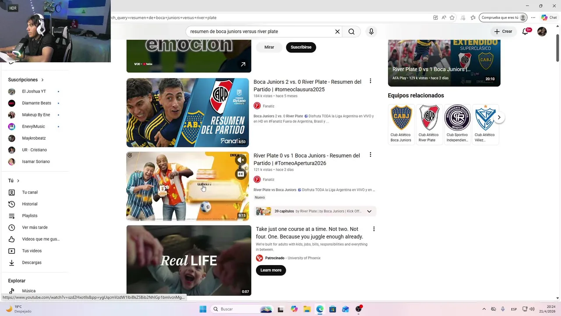Open Edge split screen apps icon
The image size is (561, 316).
coord(436,18)
